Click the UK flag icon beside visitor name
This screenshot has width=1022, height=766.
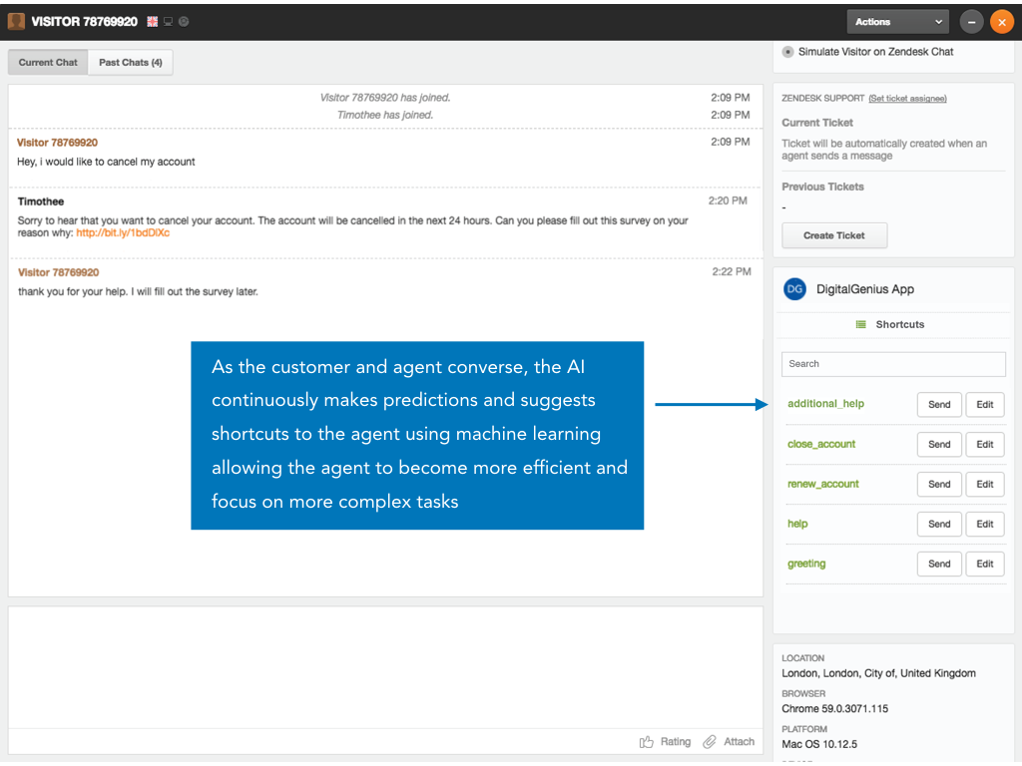(153, 21)
